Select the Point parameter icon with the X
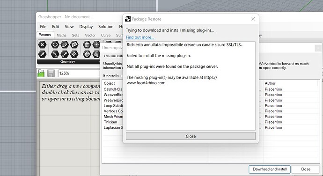The height and width of the screenshot is (176, 323). click(x=42, y=45)
